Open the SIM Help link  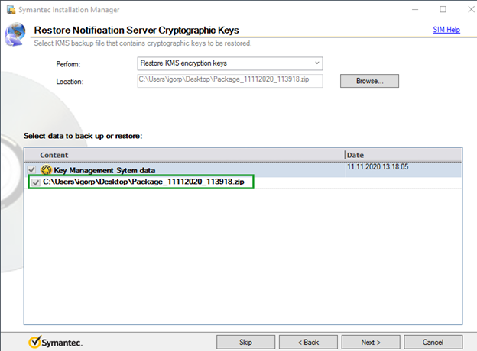pos(446,30)
